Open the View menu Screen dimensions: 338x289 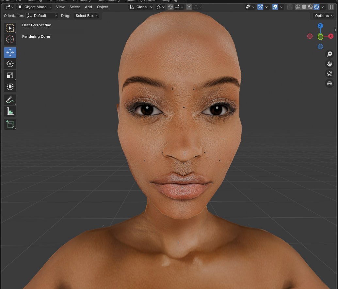coord(60,7)
